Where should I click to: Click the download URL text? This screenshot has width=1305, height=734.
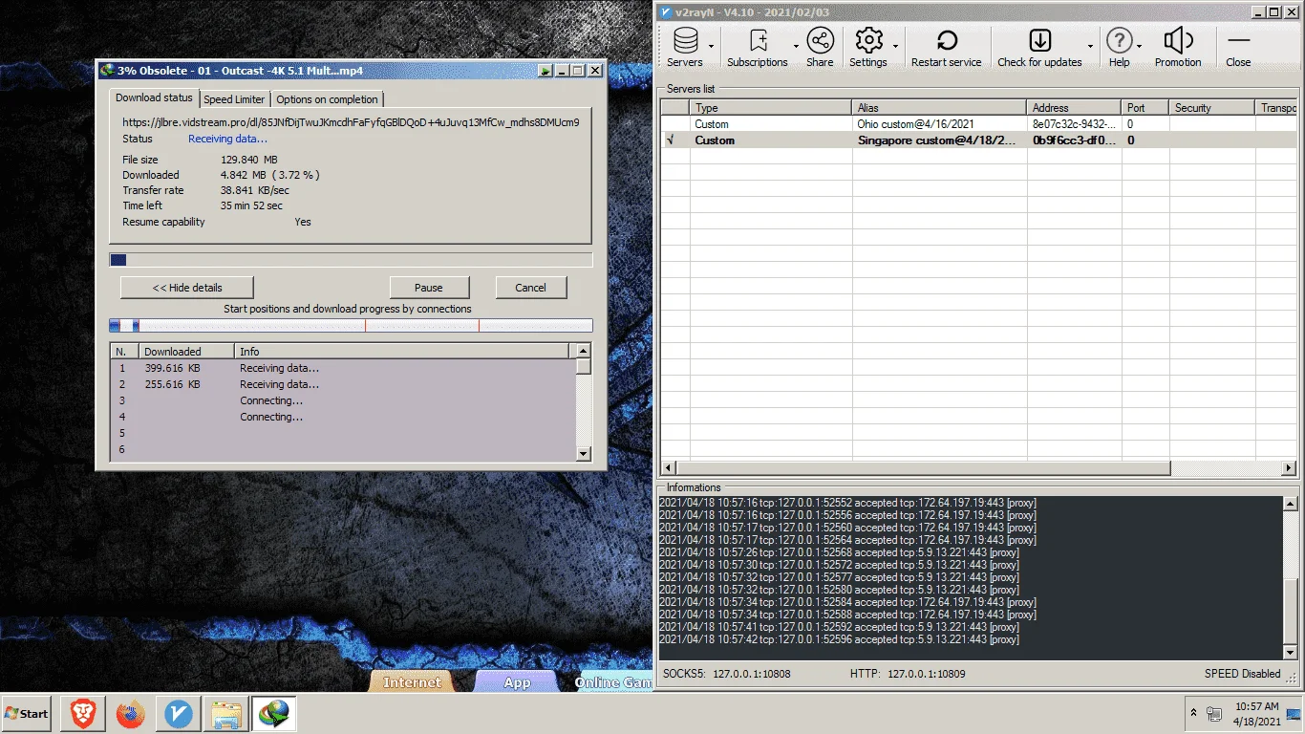pos(351,122)
